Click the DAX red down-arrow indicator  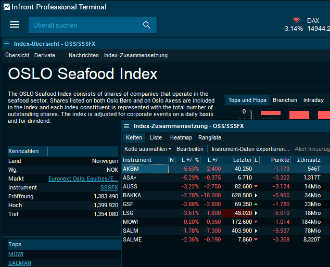[296, 20]
